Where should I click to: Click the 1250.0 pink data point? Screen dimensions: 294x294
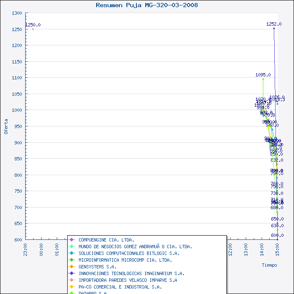coord(33,29)
